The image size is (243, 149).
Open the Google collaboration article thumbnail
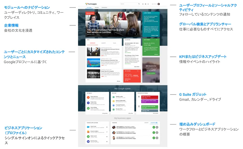tap(94, 52)
